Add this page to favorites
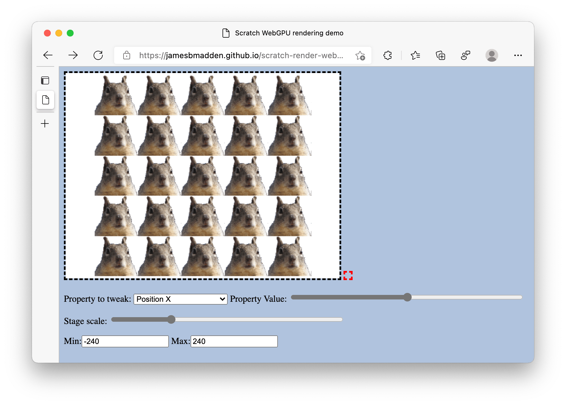This screenshot has height=405, width=566. tap(360, 55)
